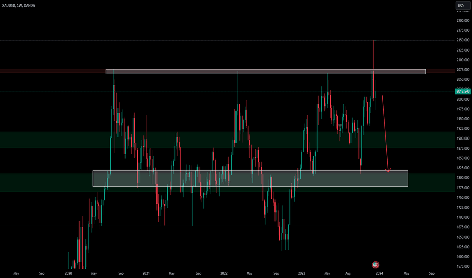Click the 1875.000 price axis label
The height and width of the screenshot is (278, 472).
tap(463, 149)
